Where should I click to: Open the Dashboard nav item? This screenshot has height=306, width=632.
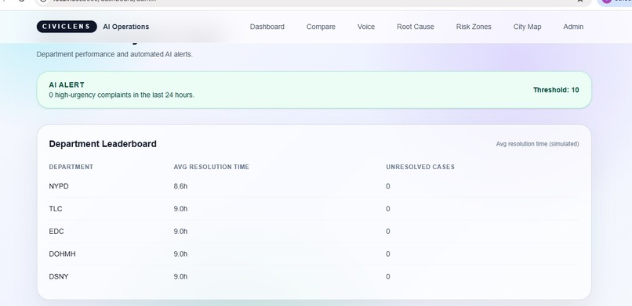[x=267, y=27]
